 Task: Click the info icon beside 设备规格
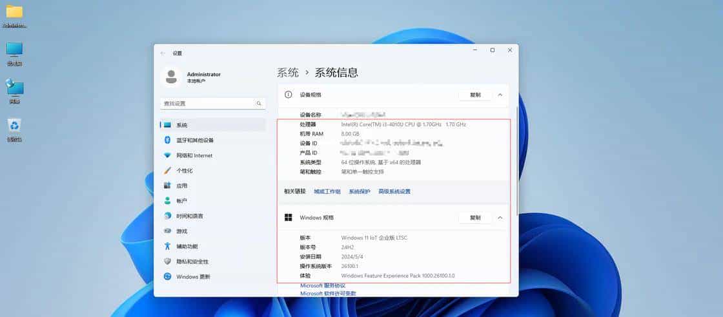pyautogui.click(x=289, y=95)
